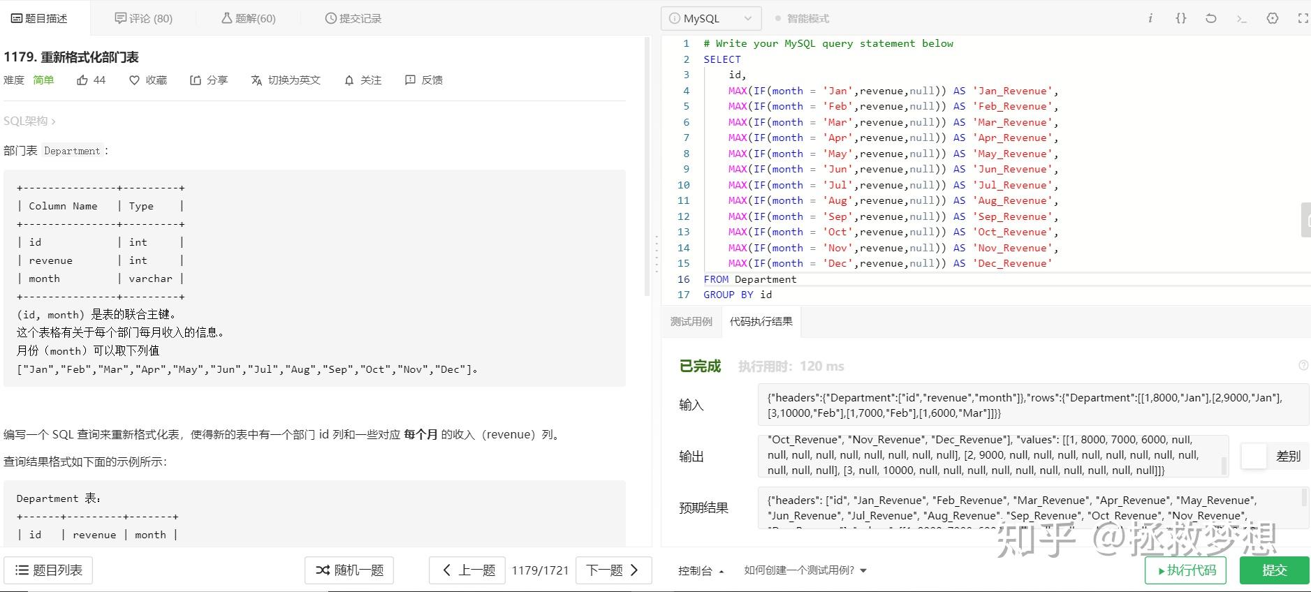Enter fullscreen editor mode icon
This screenshot has width=1311, height=592.
1303,18
